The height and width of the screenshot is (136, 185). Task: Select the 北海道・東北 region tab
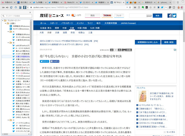pyautogui.click(x=46, y=28)
